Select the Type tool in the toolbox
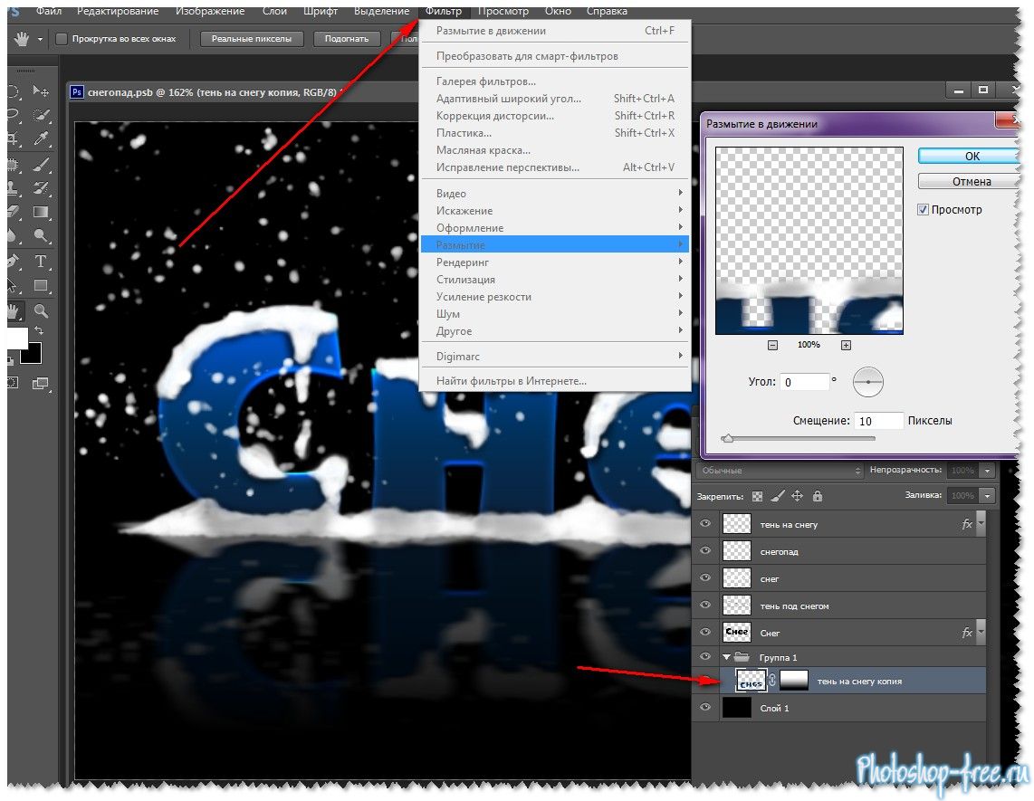Screen dimensions: 1034x801 point(41,262)
